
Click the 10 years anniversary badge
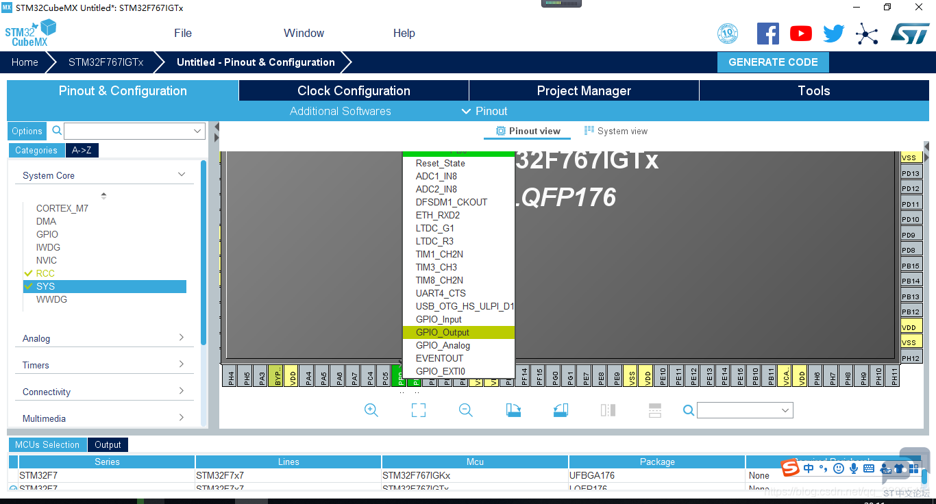(x=728, y=34)
